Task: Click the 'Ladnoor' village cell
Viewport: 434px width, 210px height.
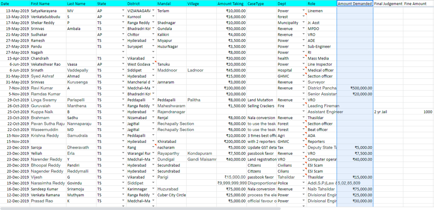Action: (x=201, y=70)
